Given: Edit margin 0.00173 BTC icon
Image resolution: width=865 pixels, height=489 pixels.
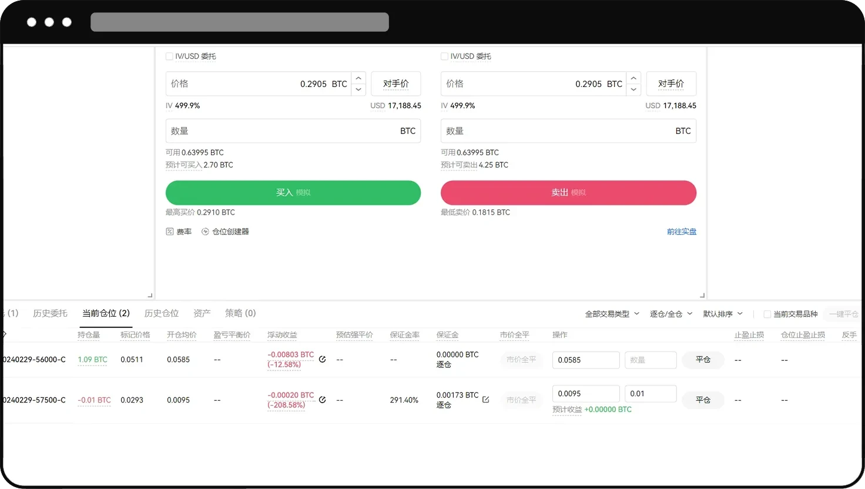Looking at the screenshot, I should click(x=486, y=400).
